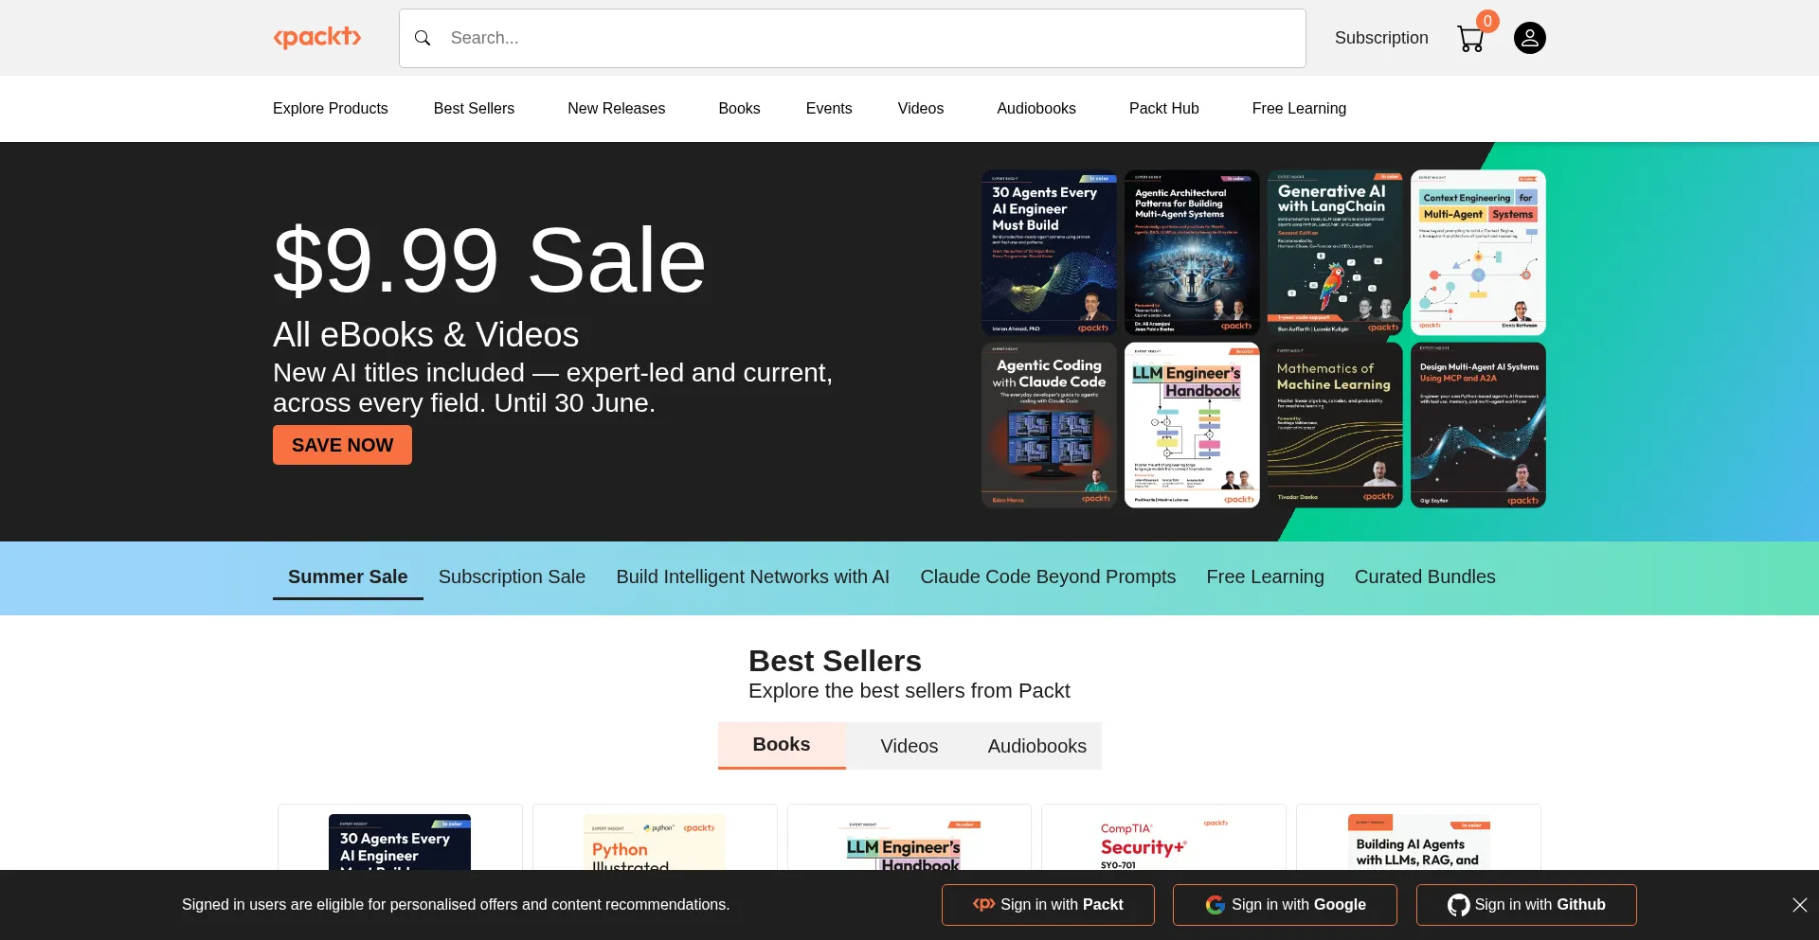
Task: Sign in with Google
Action: click(1285, 905)
